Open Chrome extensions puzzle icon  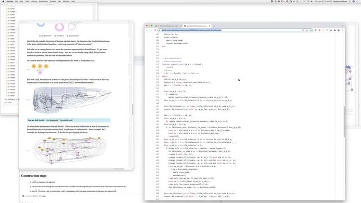click(x=334, y=30)
